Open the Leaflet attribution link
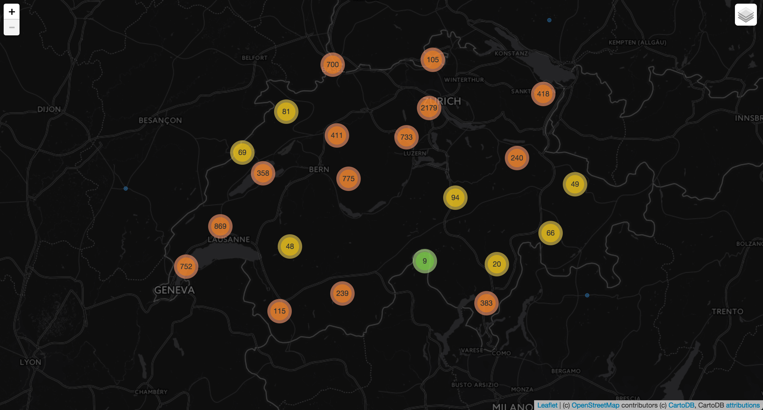 tap(547, 405)
